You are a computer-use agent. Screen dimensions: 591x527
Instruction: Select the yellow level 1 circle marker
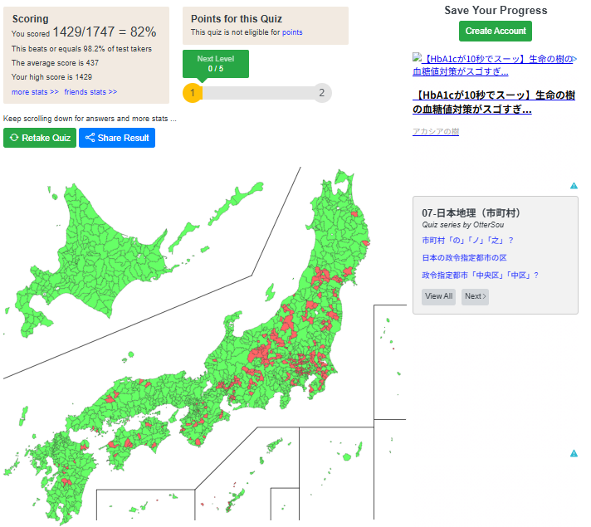pos(193,93)
